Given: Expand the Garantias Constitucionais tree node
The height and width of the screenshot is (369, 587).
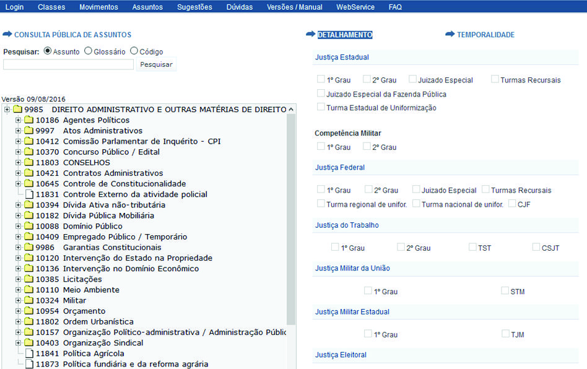Looking at the screenshot, I should (19, 247).
